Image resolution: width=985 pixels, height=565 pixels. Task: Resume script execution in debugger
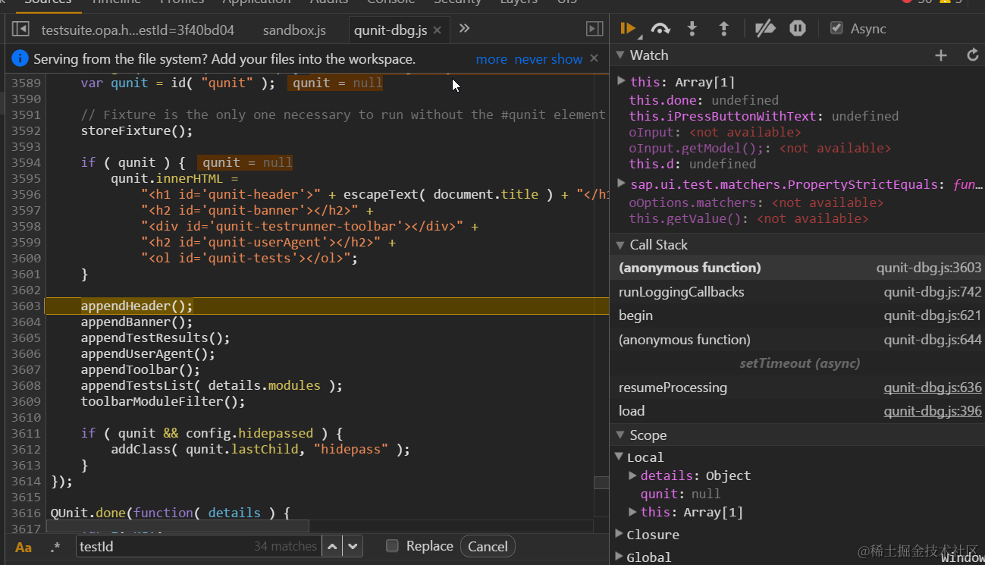(x=627, y=29)
